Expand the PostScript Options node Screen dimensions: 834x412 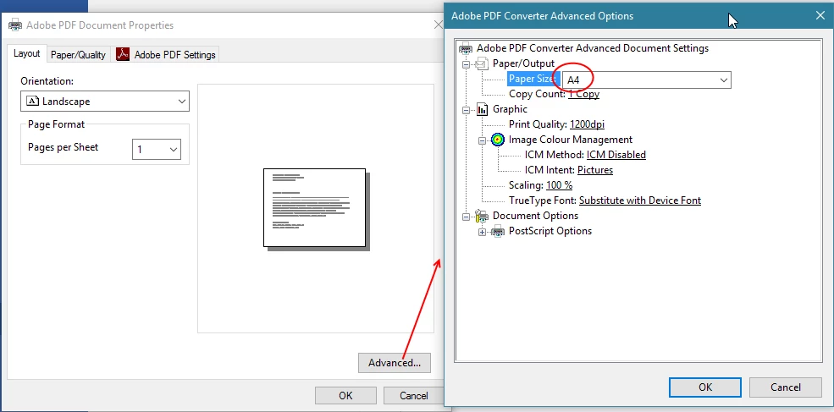pos(483,232)
